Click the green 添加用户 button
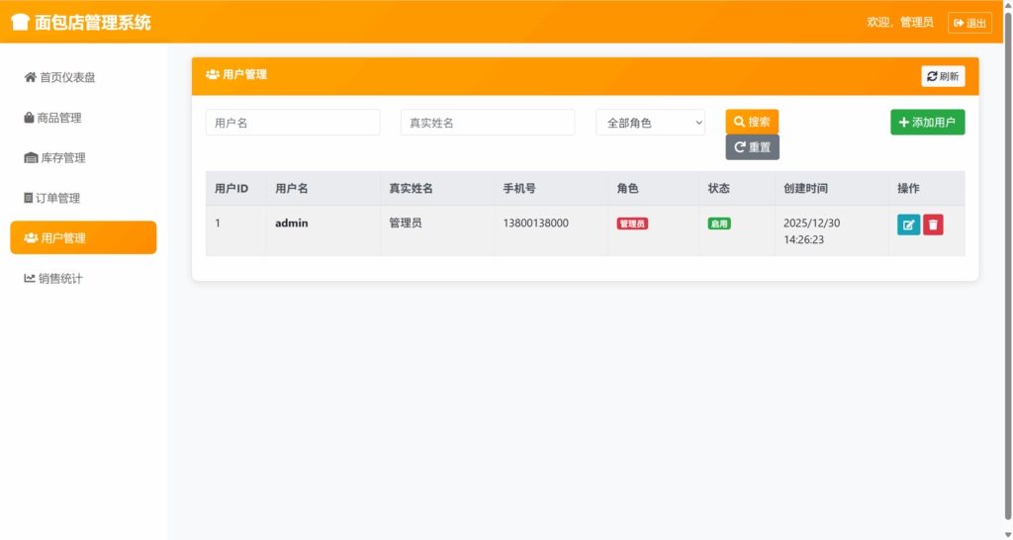This screenshot has width=1013, height=540. [x=927, y=123]
